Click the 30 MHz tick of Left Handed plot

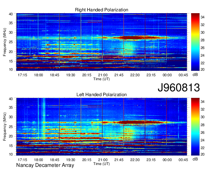(11, 117)
